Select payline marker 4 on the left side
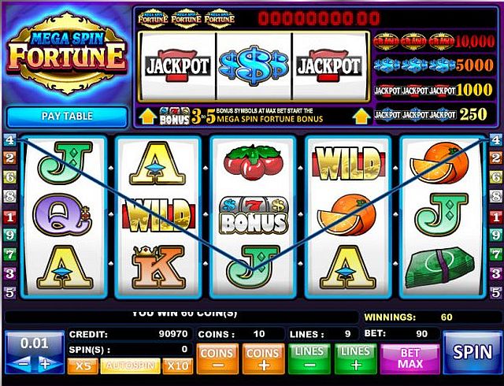This screenshot has height=386, width=504. click(9, 139)
